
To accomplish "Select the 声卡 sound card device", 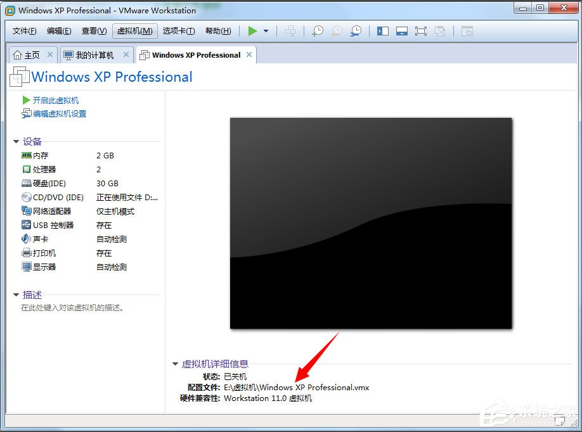I will click(x=27, y=239).
